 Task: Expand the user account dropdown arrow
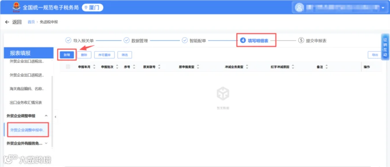point(383,8)
